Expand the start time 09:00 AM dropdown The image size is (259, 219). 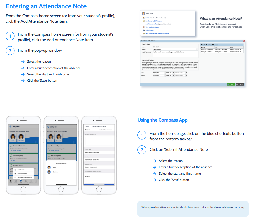(174, 72)
